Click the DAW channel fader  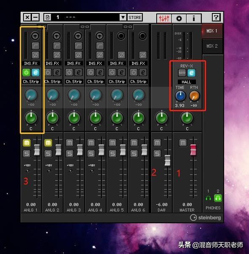tap(168, 160)
